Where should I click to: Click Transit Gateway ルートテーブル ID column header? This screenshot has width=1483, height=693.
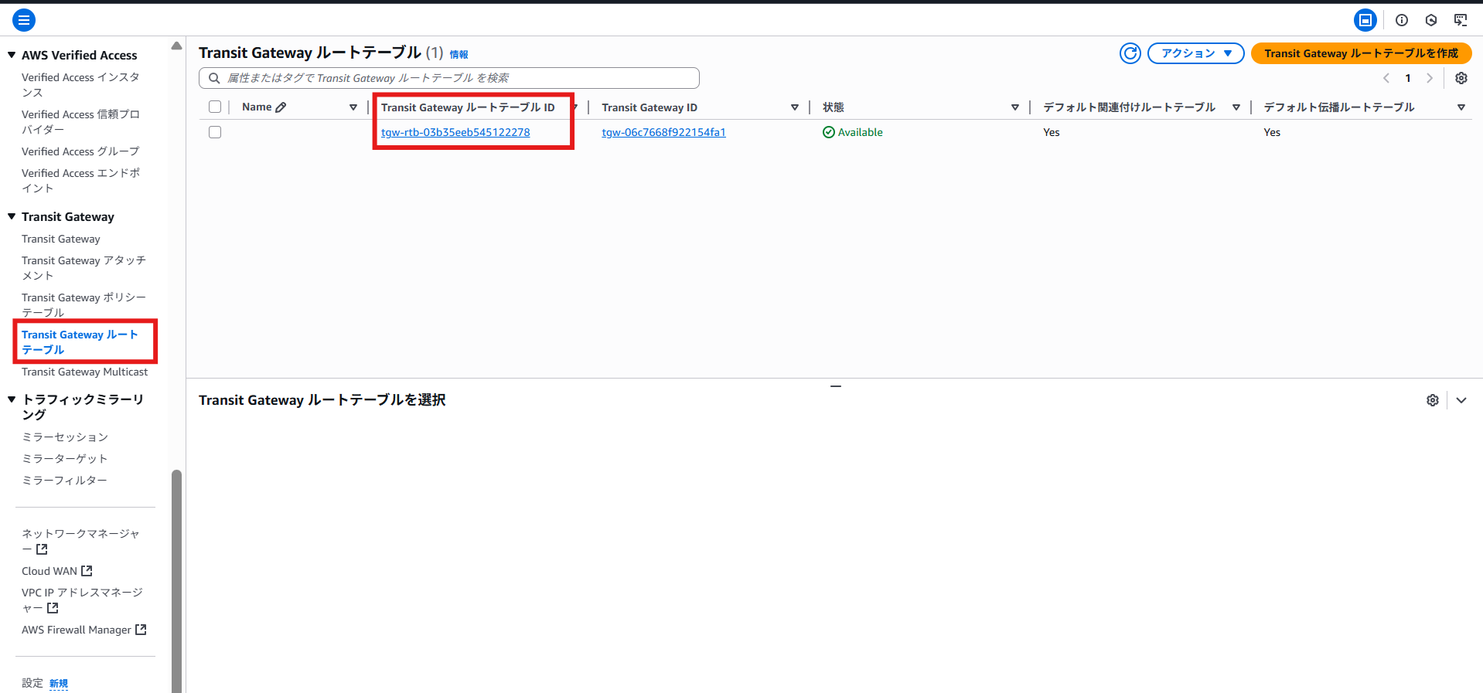[468, 107]
